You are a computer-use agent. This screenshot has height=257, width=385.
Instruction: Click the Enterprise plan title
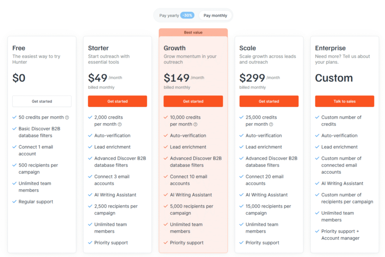pyautogui.click(x=330, y=48)
